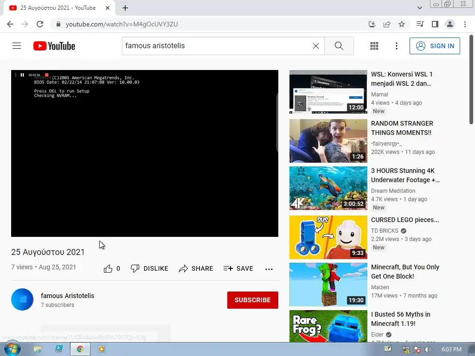475x356 pixels.
Task: Open YouTube settings three-dot menu
Action: pyautogui.click(x=396, y=46)
